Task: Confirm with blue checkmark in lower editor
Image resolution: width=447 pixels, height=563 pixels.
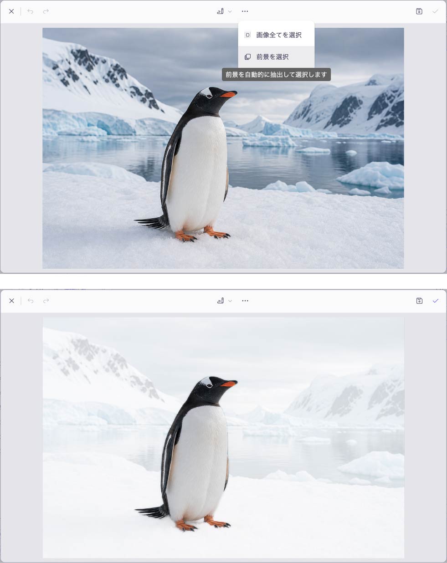Action: coord(436,301)
